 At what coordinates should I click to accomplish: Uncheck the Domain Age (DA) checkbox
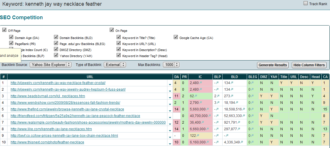pyautogui.click(x=11, y=37)
